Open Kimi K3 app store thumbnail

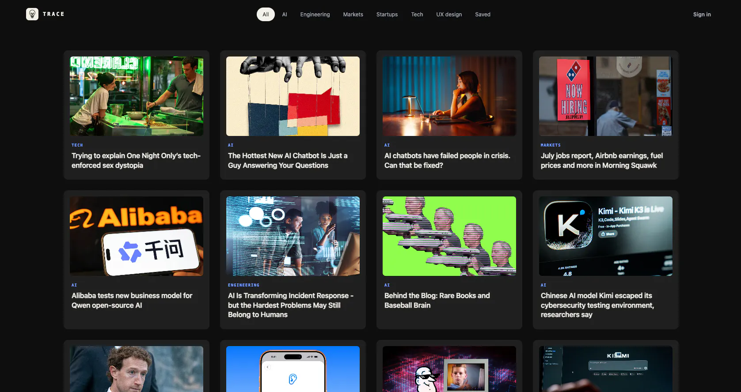(606, 236)
